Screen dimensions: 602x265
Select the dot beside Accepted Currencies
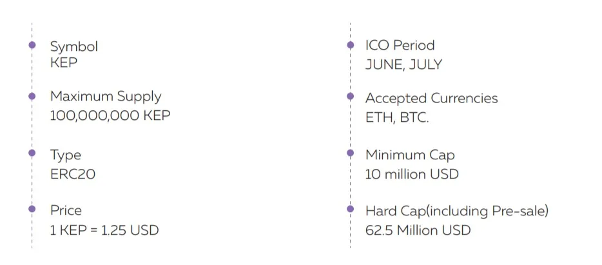(x=350, y=96)
